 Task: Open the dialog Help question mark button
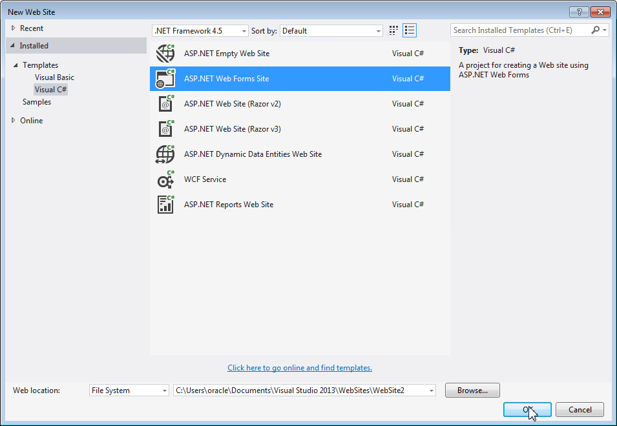579,12
